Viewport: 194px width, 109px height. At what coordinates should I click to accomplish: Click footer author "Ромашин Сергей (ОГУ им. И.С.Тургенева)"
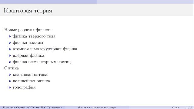tap(32, 107)
